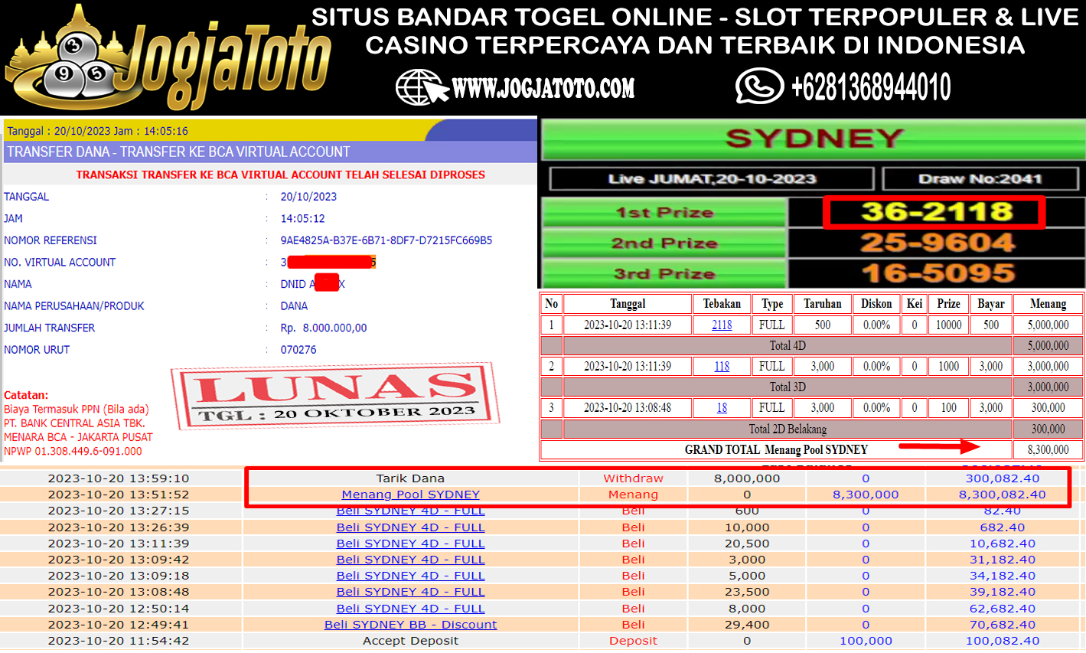1086x653 pixels.
Task: Click the WhatsApp phone icon
Action: click(x=758, y=87)
